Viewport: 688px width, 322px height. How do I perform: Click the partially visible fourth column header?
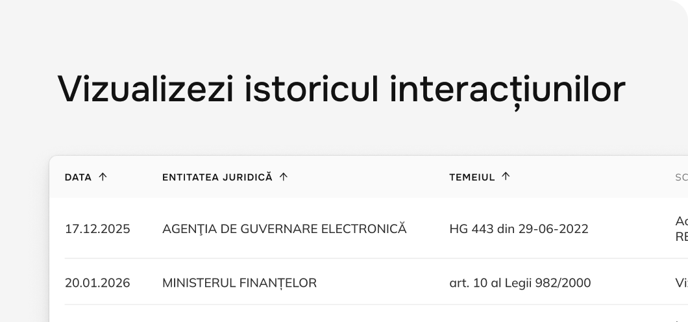point(682,177)
